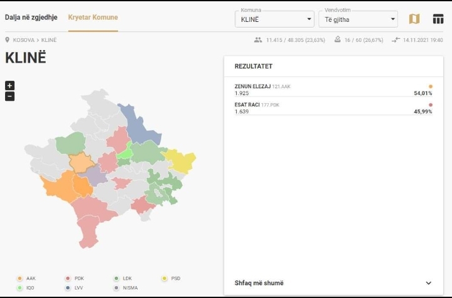Image resolution: width=452 pixels, height=298 pixels.
Task: Open the Dalja në zgjedhje tab
Action: [31, 18]
